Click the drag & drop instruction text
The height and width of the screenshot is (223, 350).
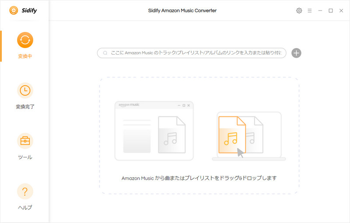tap(199, 178)
